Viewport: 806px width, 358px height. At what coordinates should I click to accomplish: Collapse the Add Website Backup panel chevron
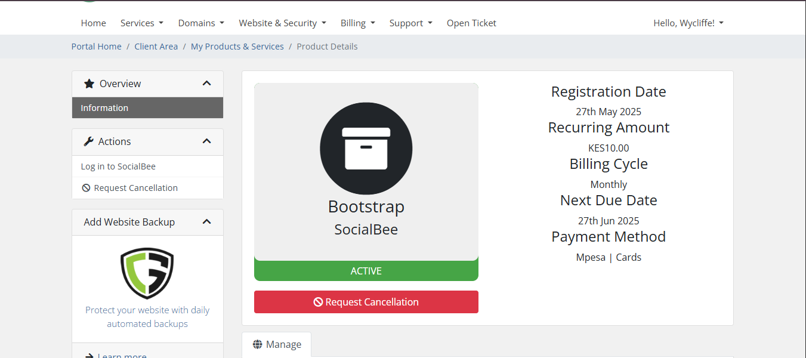(x=207, y=221)
